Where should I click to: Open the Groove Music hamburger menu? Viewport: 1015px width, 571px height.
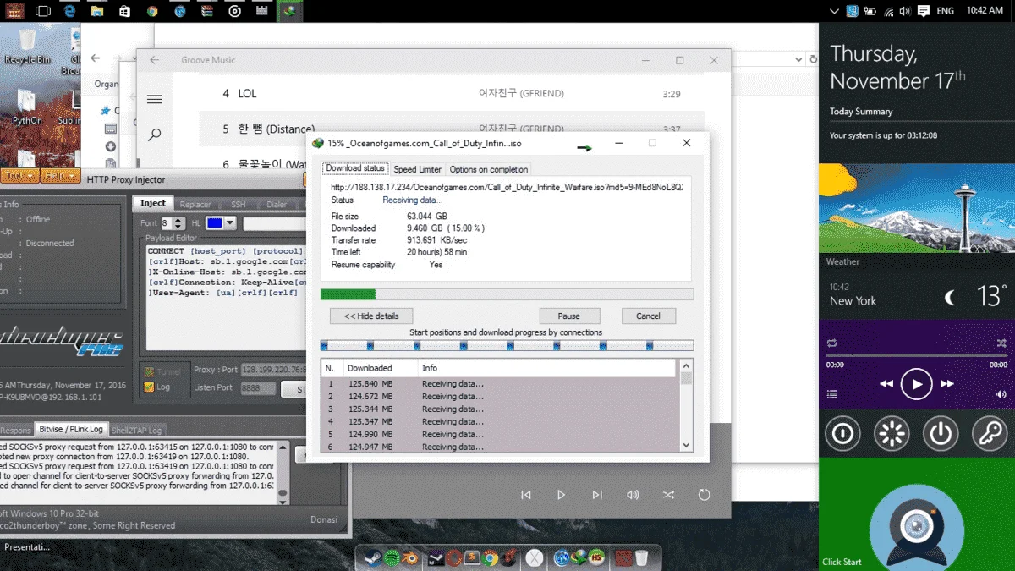click(154, 99)
